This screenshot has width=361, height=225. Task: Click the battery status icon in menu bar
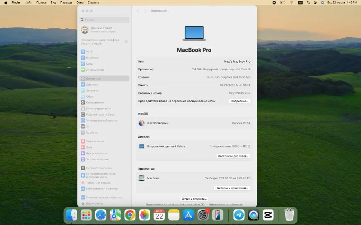pyautogui.click(x=283, y=3)
